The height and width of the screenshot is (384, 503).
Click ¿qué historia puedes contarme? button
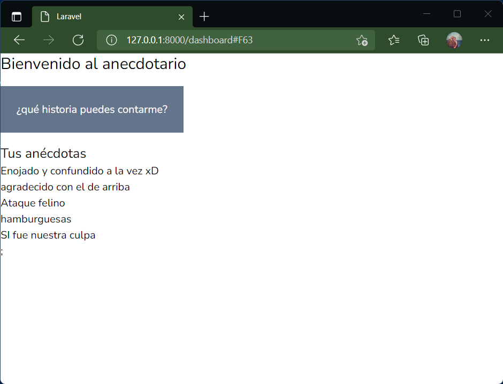[x=92, y=109]
